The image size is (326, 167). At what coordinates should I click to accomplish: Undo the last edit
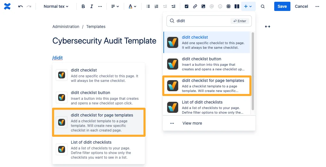coord(20,6)
